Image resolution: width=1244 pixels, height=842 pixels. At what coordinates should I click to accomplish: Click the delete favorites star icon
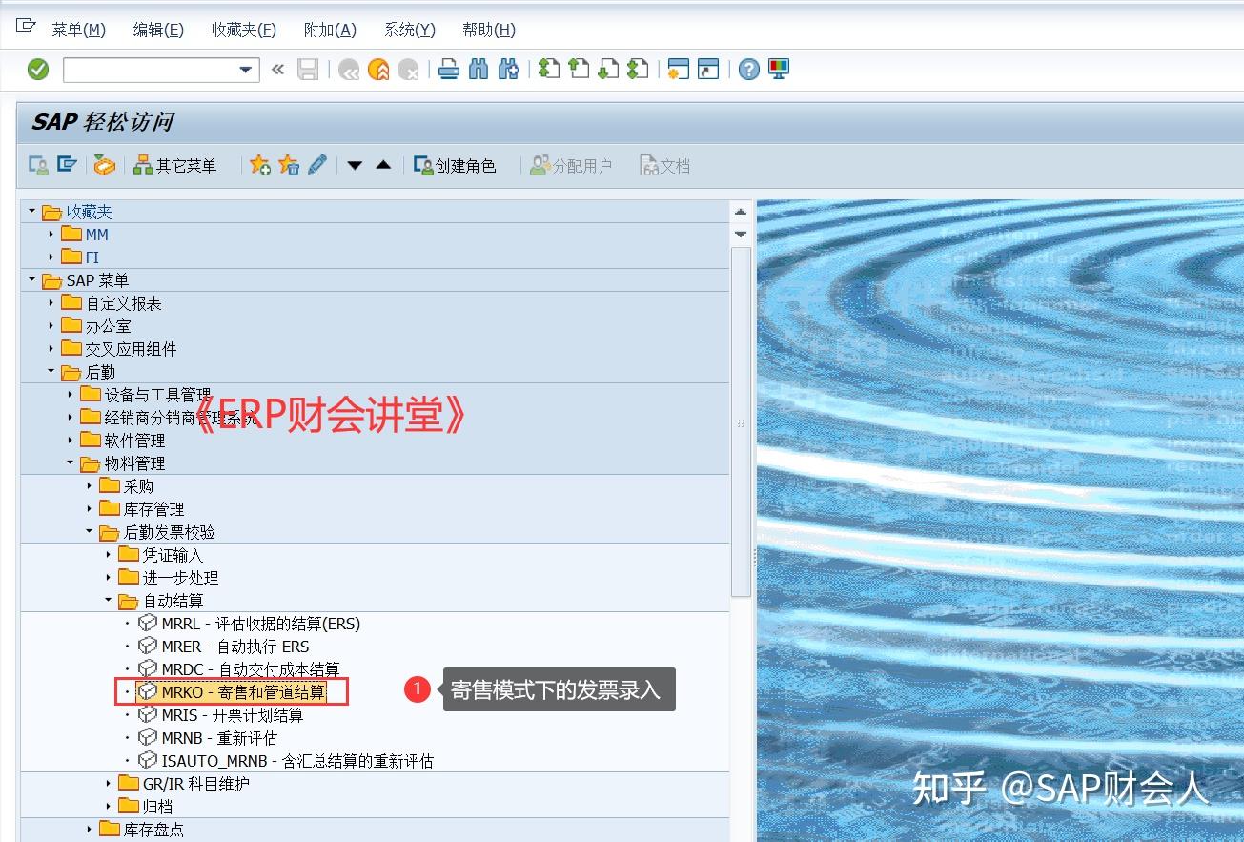(x=288, y=164)
